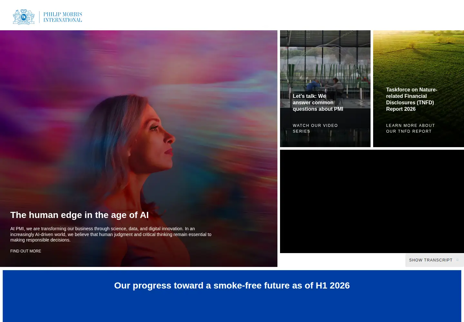464x322 pixels.
Task: Follow LEARN MORE ABOUT OUR TNFD REPORT link
Action: click(x=411, y=128)
